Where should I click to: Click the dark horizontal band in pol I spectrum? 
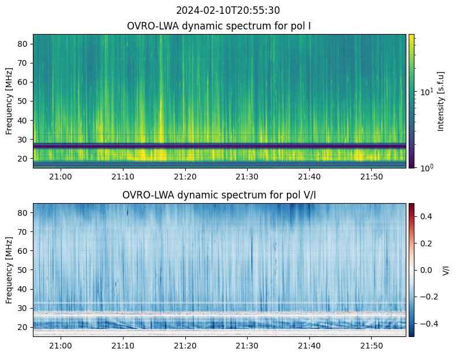pos(219,146)
